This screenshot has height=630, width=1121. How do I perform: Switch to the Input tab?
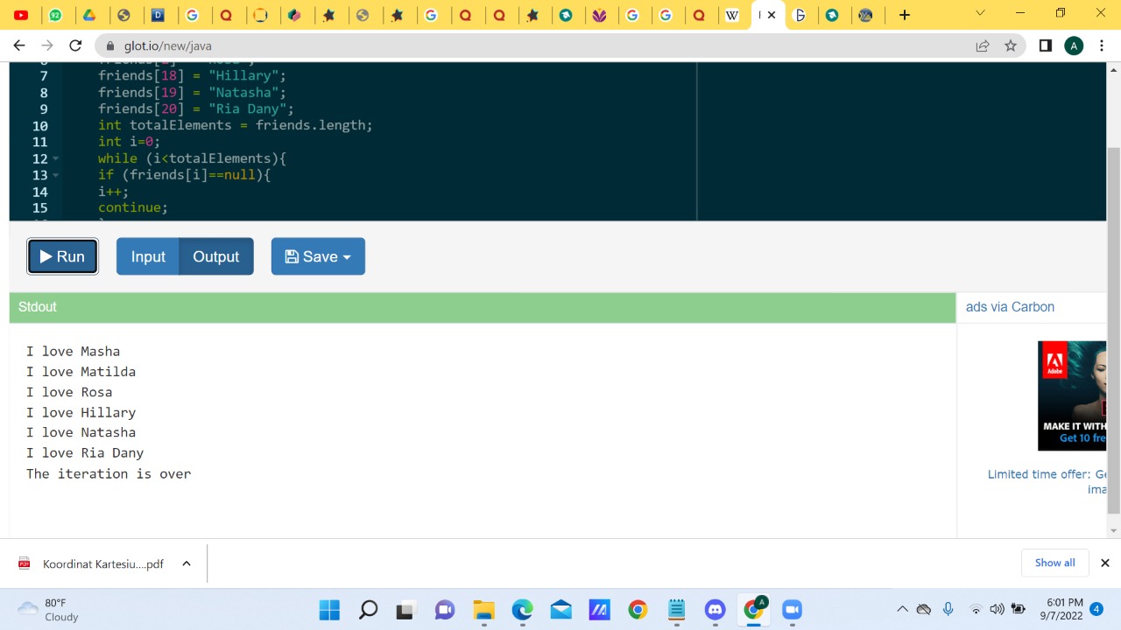tap(148, 256)
